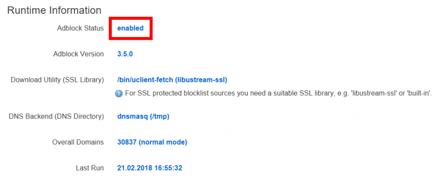The height and width of the screenshot is (191, 448).
Task: Click the Runtime Information heading
Action: coord(54,10)
